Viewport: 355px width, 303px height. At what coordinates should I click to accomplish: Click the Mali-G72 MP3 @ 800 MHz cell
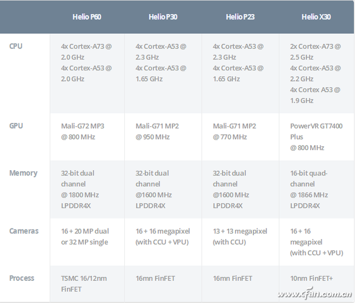(87, 137)
